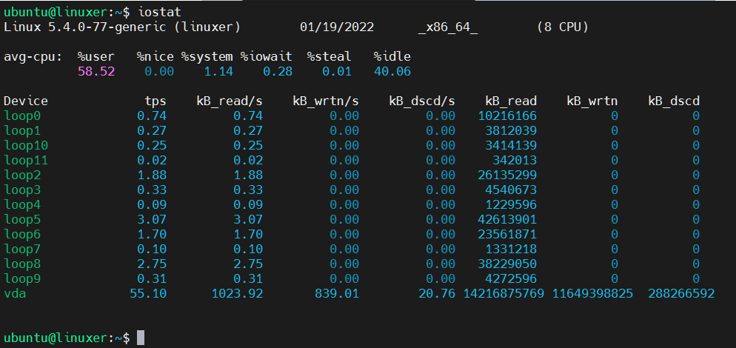Click the device name 'loop0'
The width and height of the screenshot is (736, 348).
coord(22,116)
